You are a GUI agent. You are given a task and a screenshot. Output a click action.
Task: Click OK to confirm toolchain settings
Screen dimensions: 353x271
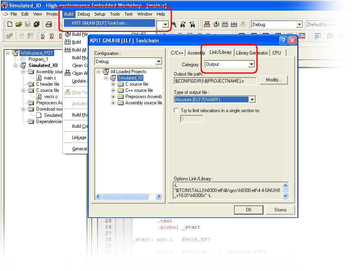point(249,210)
